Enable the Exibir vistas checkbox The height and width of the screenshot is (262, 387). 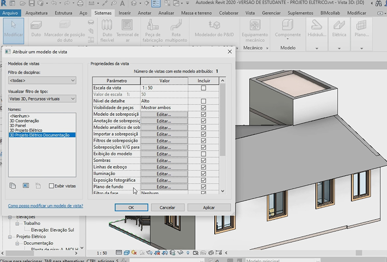(52, 186)
